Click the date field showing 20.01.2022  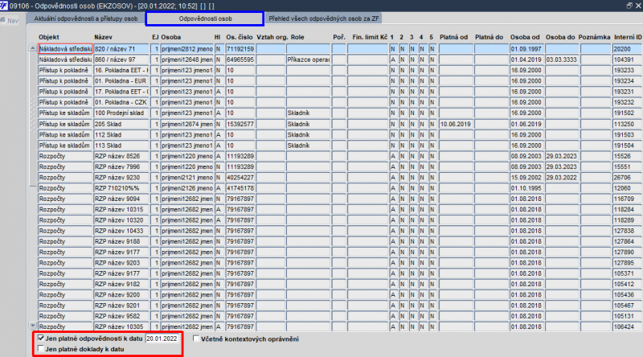click(162, 339)
